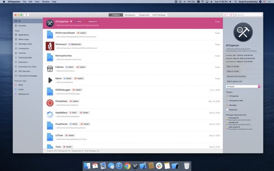Image resolution: width=274 pixels, height=171 pixels.
Task: Click the release/1.0.7 branch tag
Action: click(92, 22)
